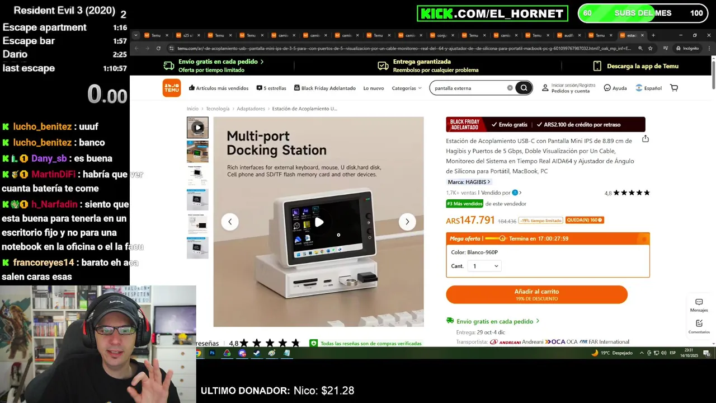Follow the Tecnología breadcrumb link
The width and height of the screenshot is (716, 403).
point(218,109)
